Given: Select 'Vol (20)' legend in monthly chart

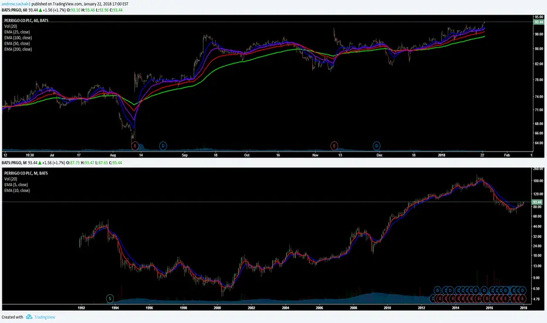Looking at the screenshot, I should pyautogui.click(x=11, y=179).
